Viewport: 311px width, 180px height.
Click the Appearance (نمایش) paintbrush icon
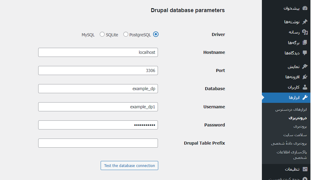pos(305,67)
